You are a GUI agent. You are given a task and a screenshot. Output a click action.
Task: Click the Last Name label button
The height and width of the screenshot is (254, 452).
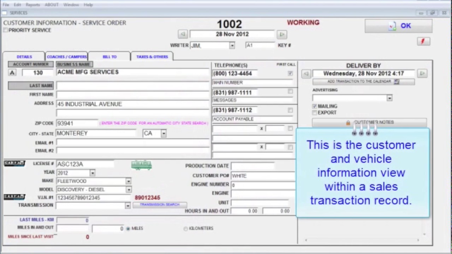click(x=31, y=86)
